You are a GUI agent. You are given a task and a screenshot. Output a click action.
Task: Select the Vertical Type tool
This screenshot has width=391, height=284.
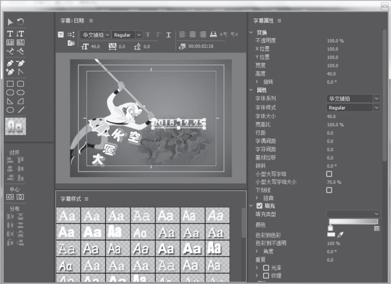pos(20,34)
